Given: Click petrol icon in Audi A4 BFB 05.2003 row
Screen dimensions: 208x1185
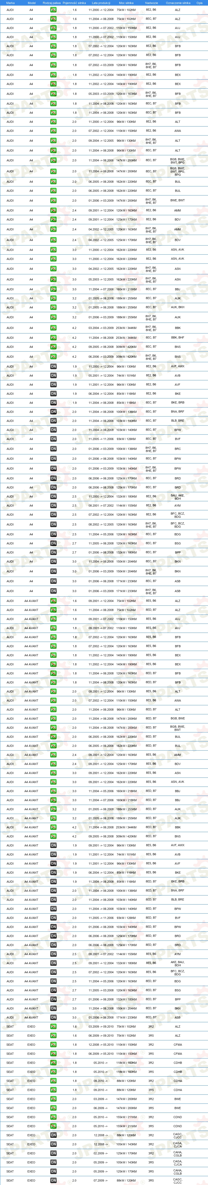Looking at the screenshot, I should pos(53,94).
